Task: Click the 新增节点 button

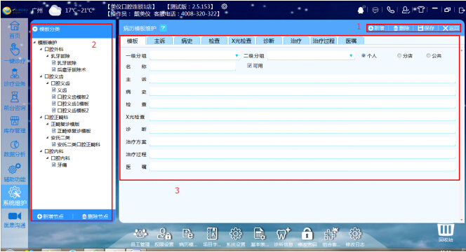Action: 51,216
